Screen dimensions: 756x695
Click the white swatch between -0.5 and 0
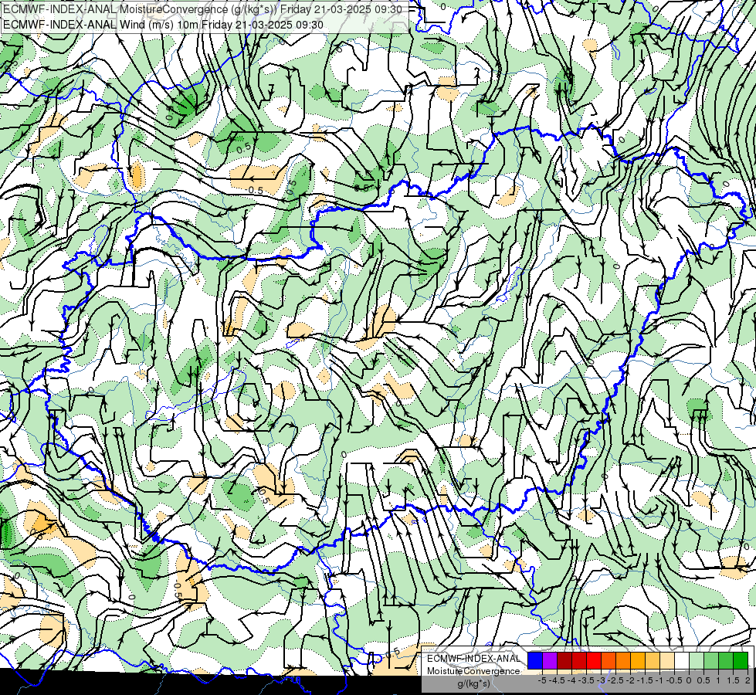point(682,661)
